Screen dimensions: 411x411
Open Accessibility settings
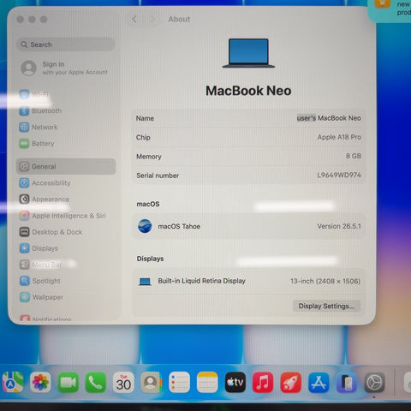(x=66, y=183)
